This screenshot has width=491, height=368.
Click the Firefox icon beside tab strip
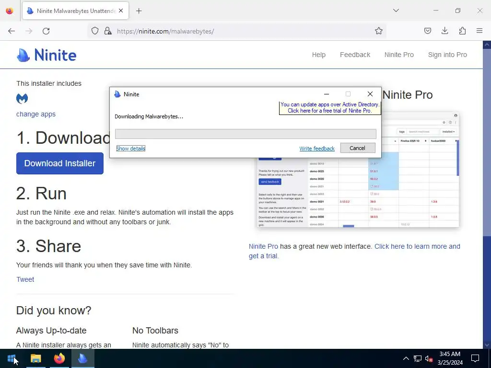point(10,11)
